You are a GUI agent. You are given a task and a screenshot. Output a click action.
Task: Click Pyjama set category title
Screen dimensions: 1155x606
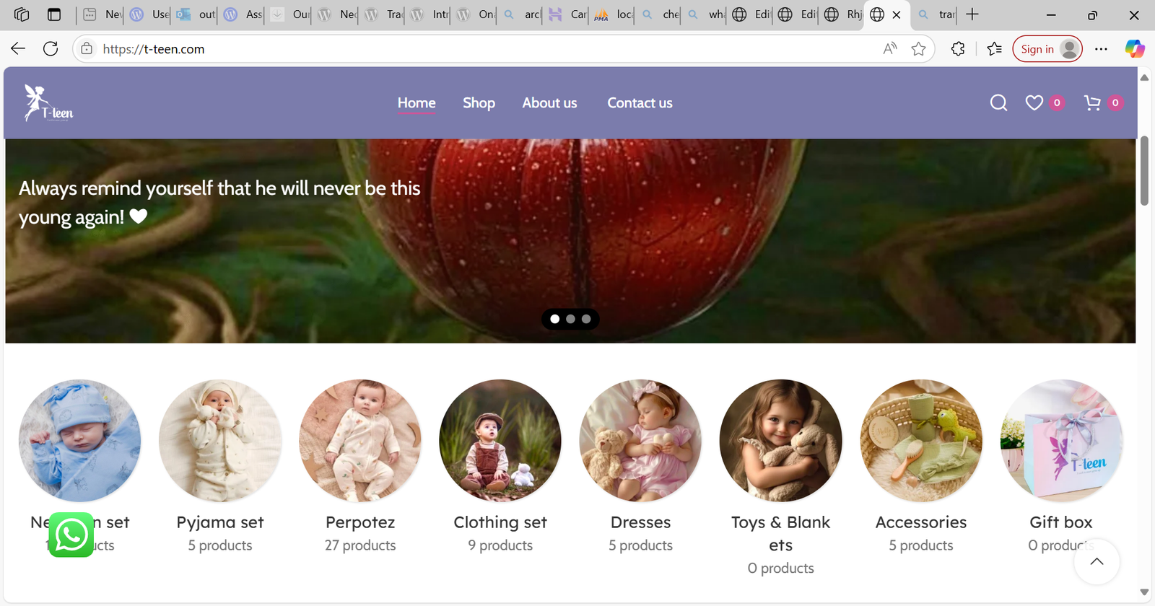[220, 522]
